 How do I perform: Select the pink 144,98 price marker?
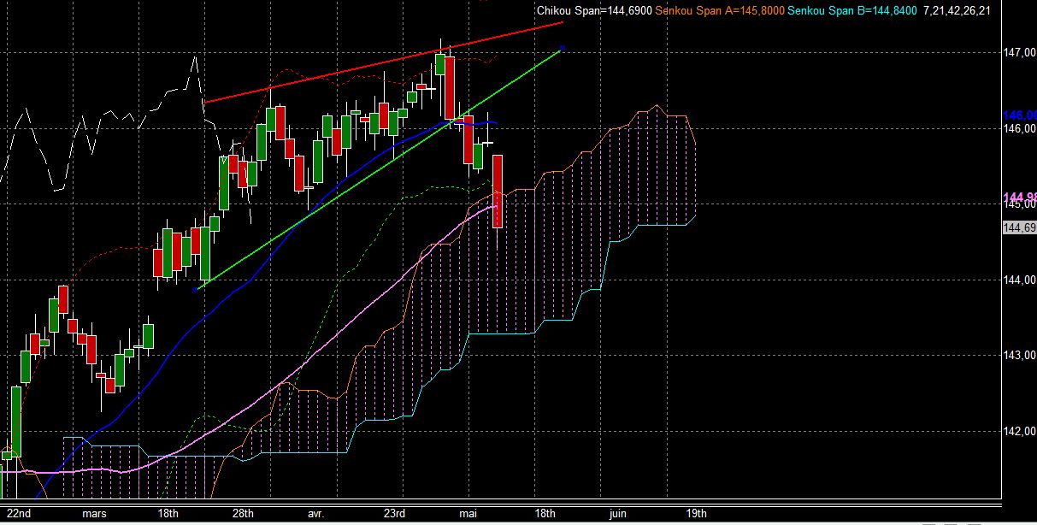(1019, 198)
